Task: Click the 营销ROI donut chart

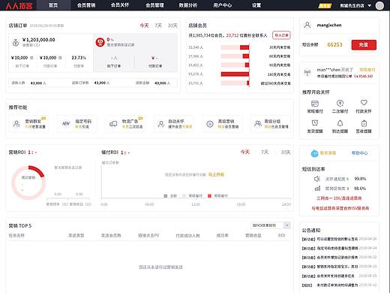Action: (28, 183)
